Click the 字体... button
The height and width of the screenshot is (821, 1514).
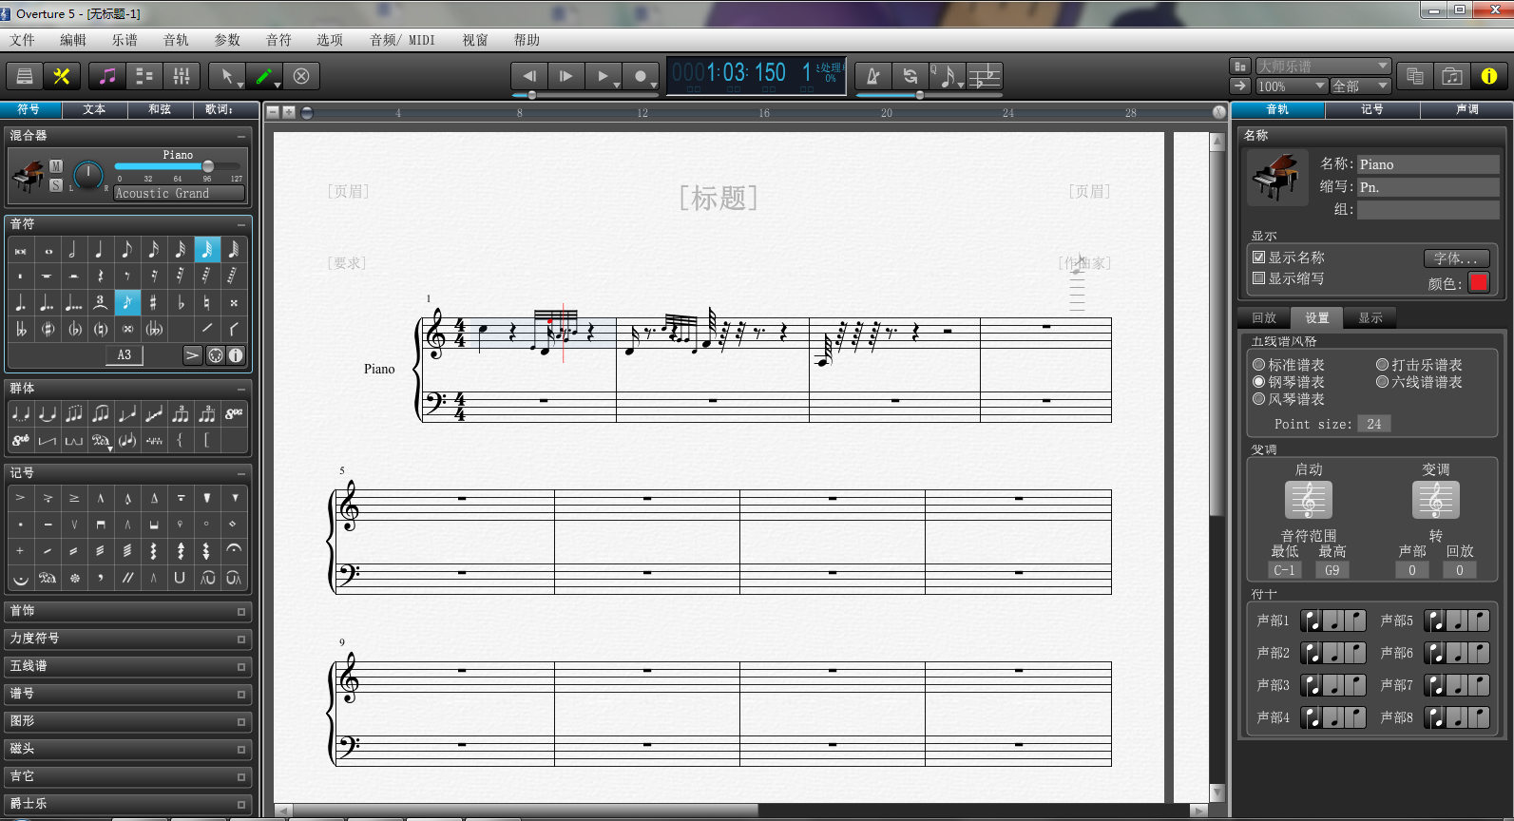[1455, 258]
